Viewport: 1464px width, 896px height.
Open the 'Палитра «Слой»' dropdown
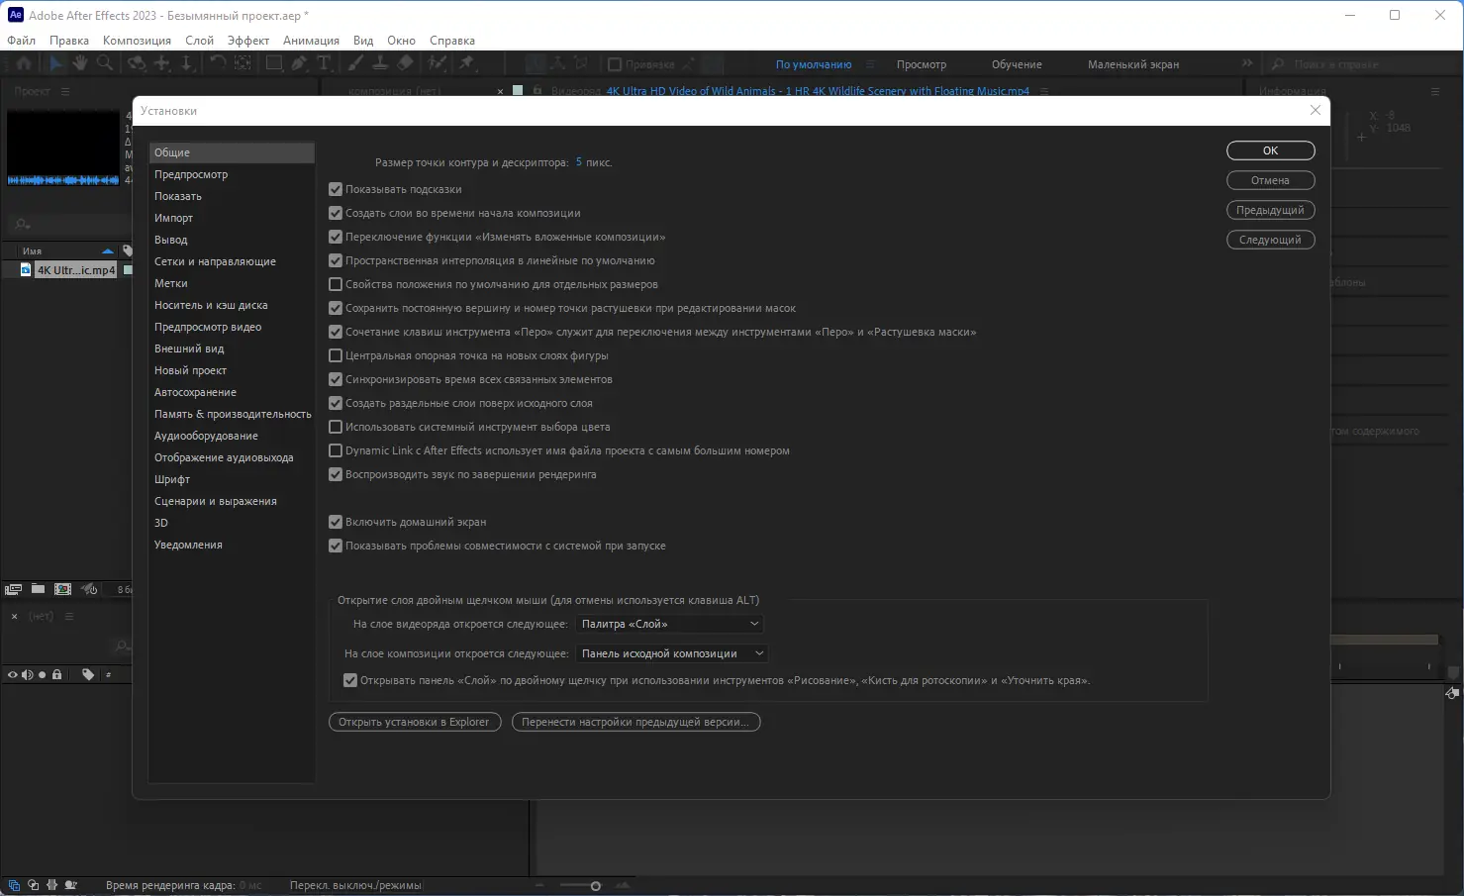(670, 624)
